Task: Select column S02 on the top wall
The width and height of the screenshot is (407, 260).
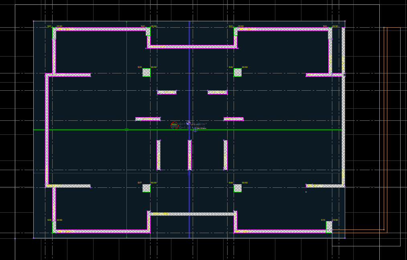Action: click(x=148, y=32)
